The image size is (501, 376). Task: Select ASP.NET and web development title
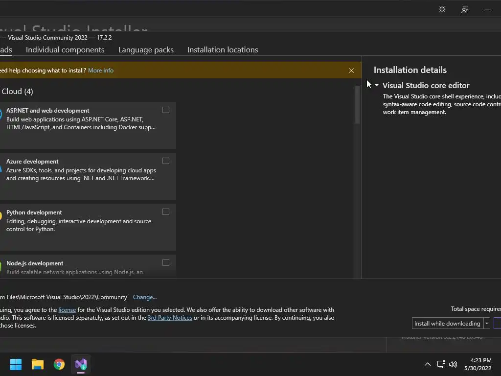click(x=47, y=111)
